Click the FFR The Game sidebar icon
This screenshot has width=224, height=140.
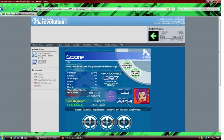click(34, 55)
